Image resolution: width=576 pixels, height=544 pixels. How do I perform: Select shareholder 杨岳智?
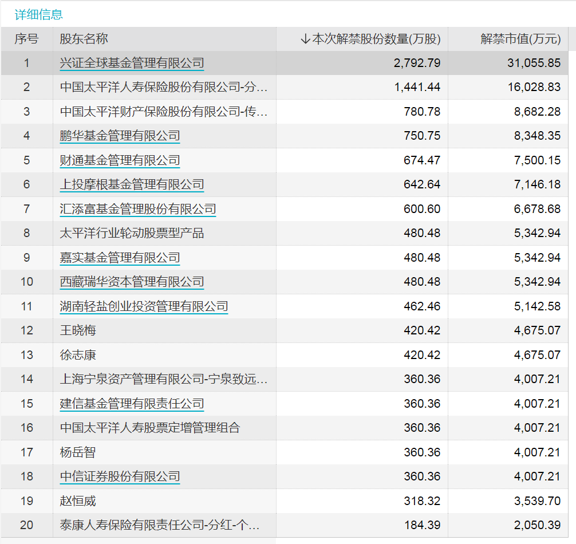(x=78, y=452)
